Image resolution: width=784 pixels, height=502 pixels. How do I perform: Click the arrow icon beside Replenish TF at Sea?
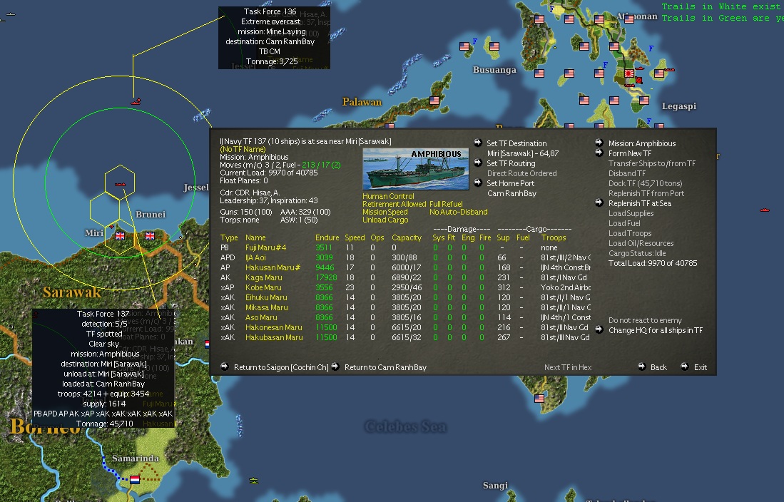tap(599, 203)
